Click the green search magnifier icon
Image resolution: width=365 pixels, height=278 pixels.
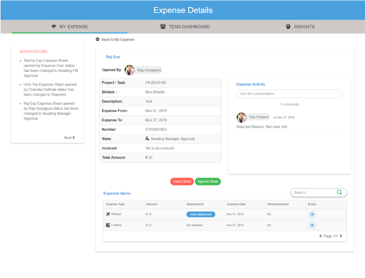tap(339, 192)
